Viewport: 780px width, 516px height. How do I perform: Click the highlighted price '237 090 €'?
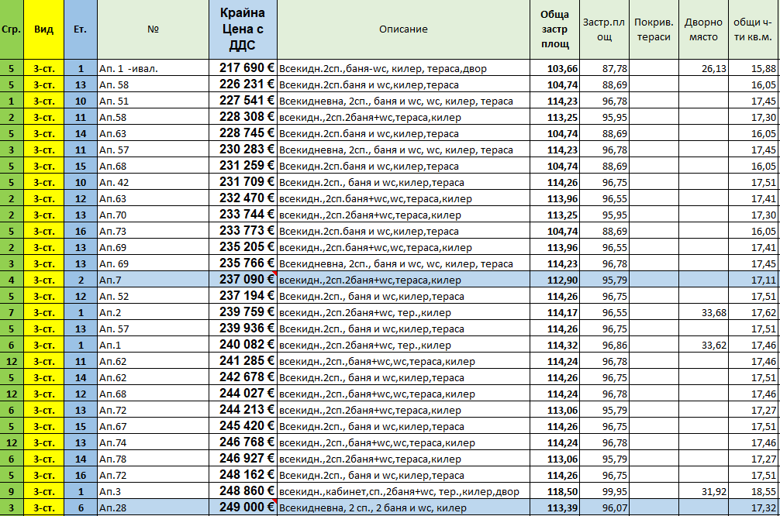pos(243,280)
